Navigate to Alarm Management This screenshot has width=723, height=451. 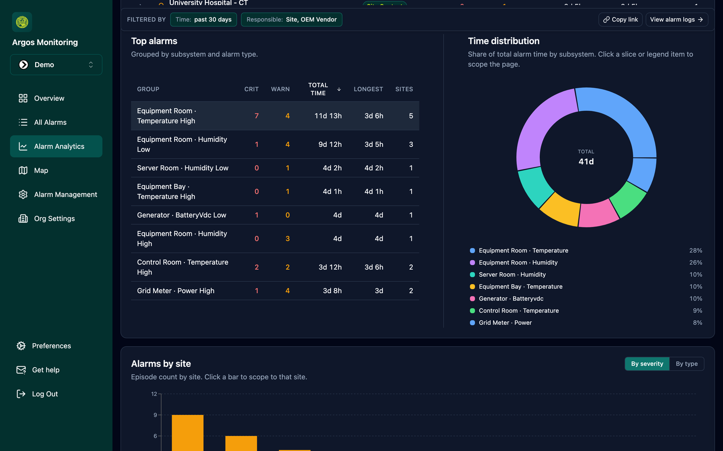[56, 194]
